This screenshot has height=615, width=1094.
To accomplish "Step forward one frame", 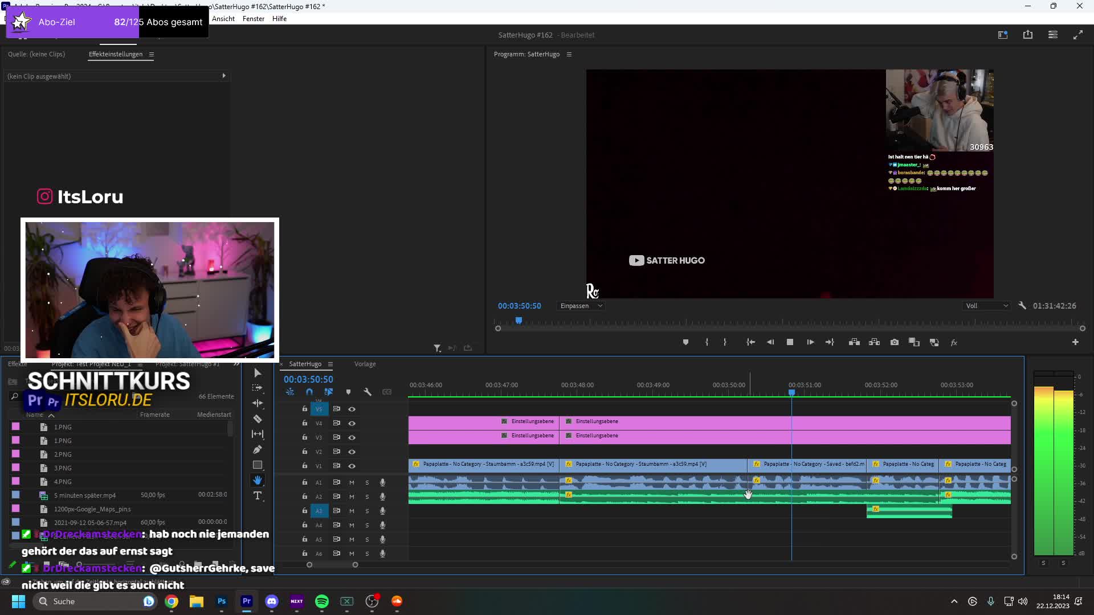I will [x=810, y=342].
